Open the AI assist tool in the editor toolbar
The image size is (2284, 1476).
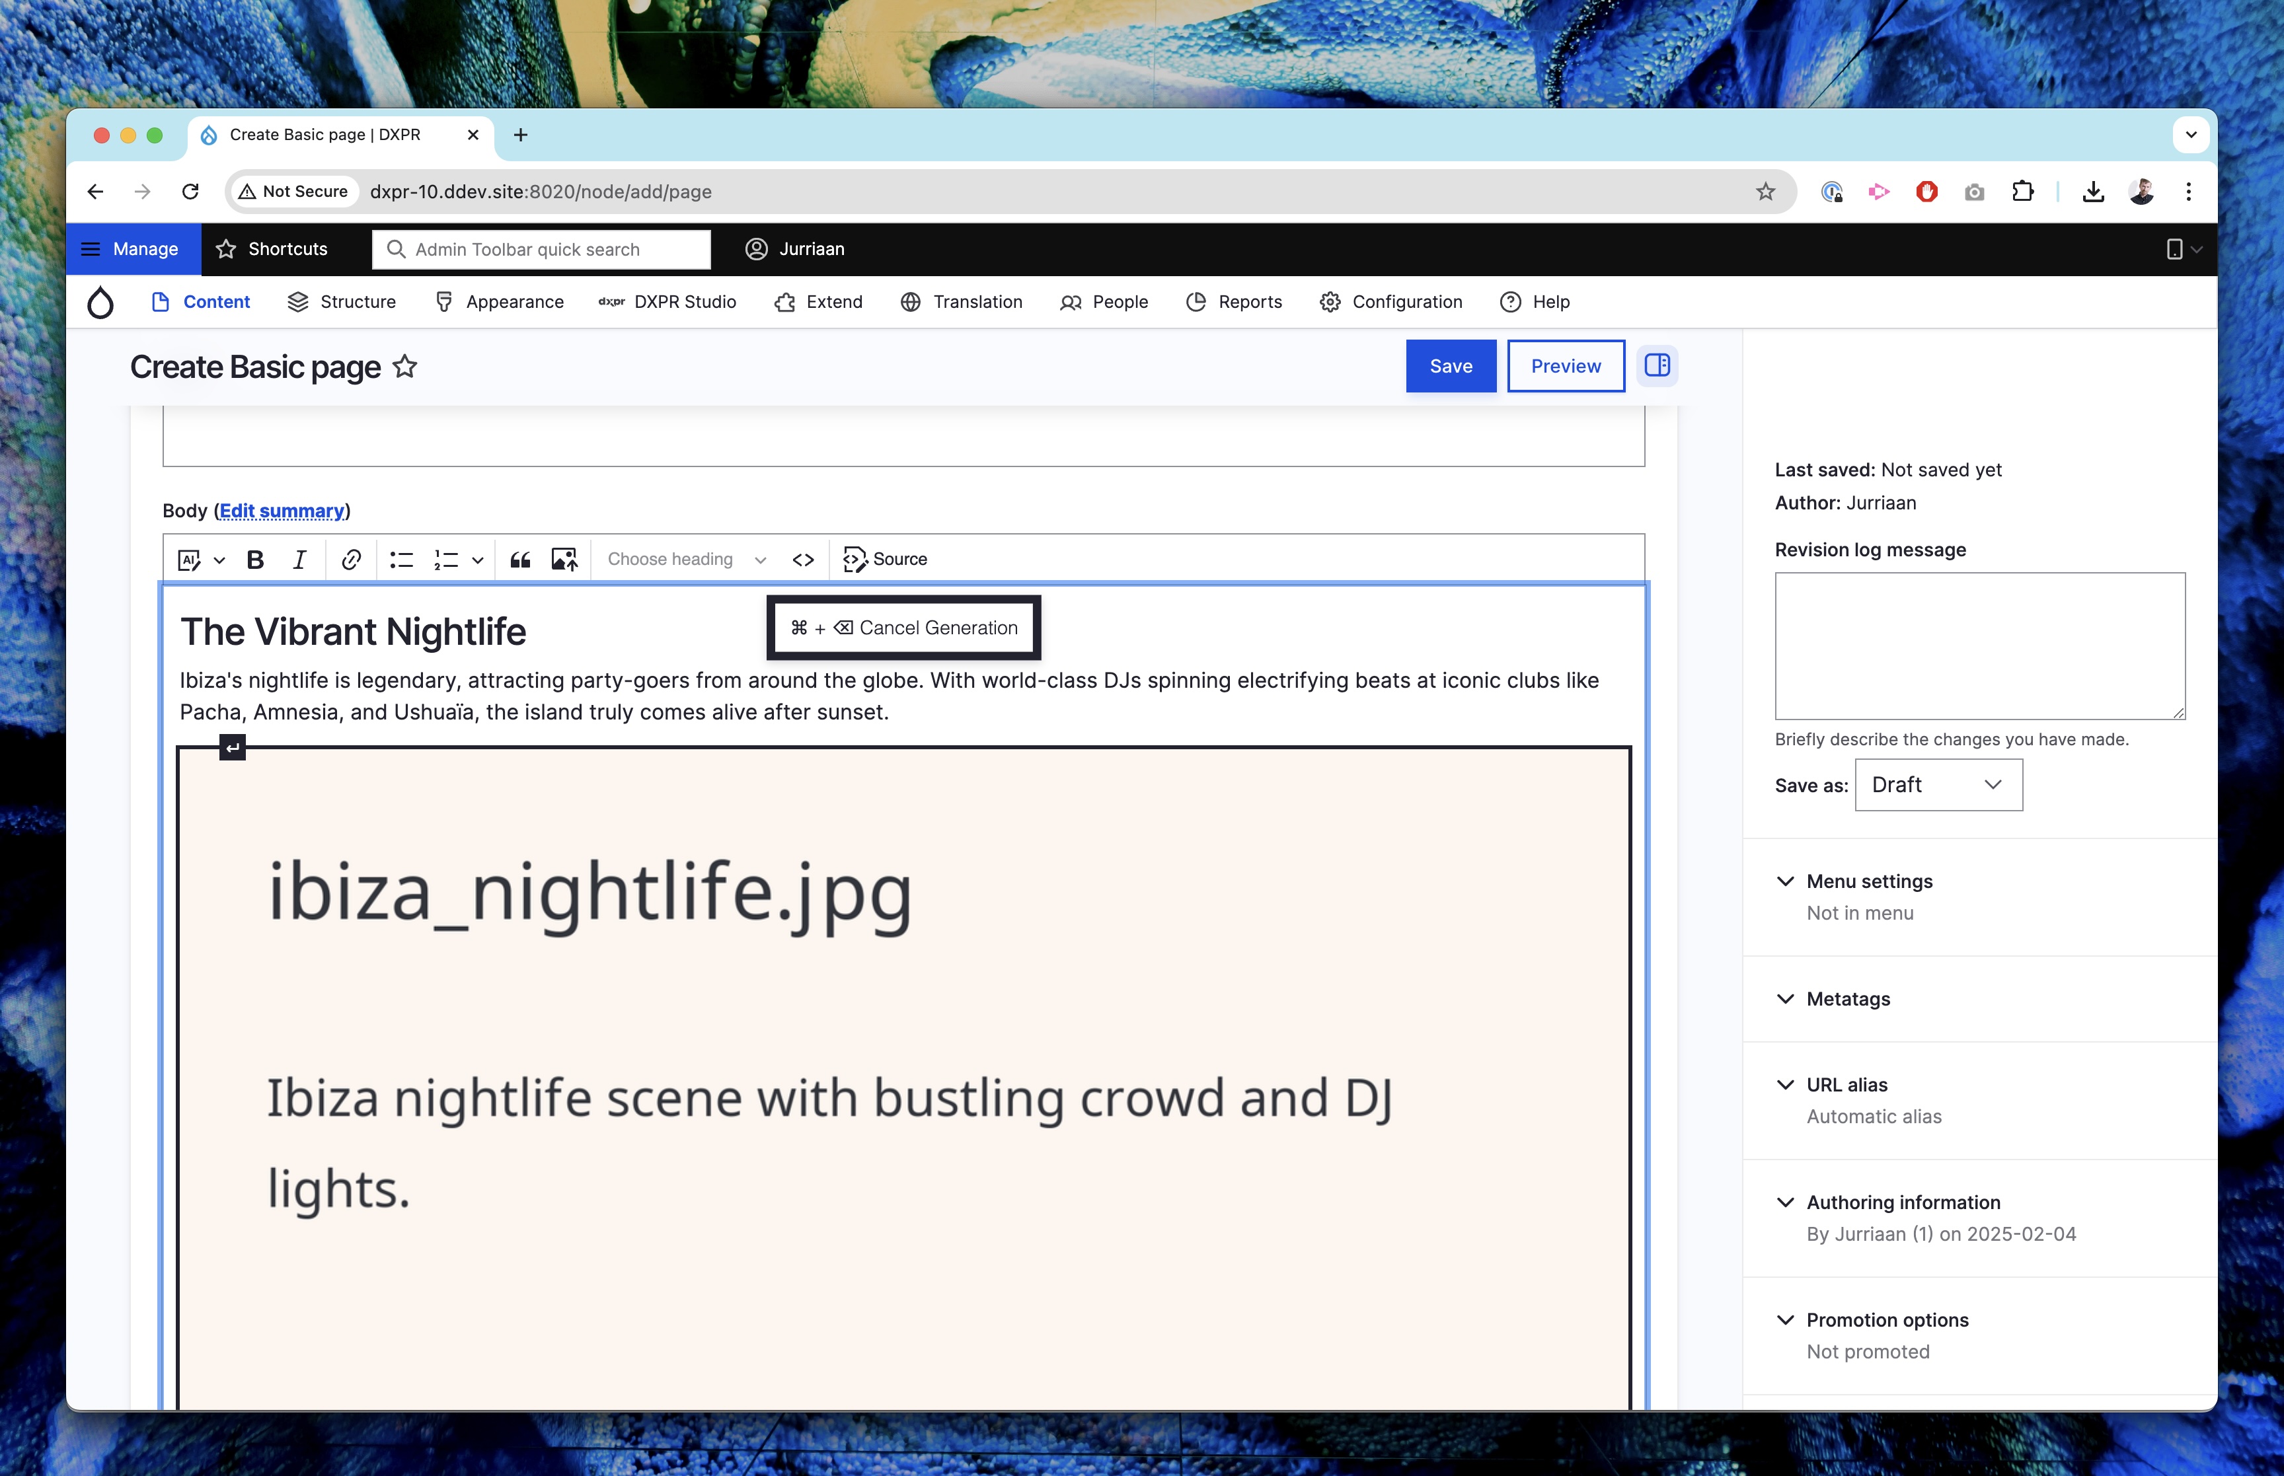(190, 559)
